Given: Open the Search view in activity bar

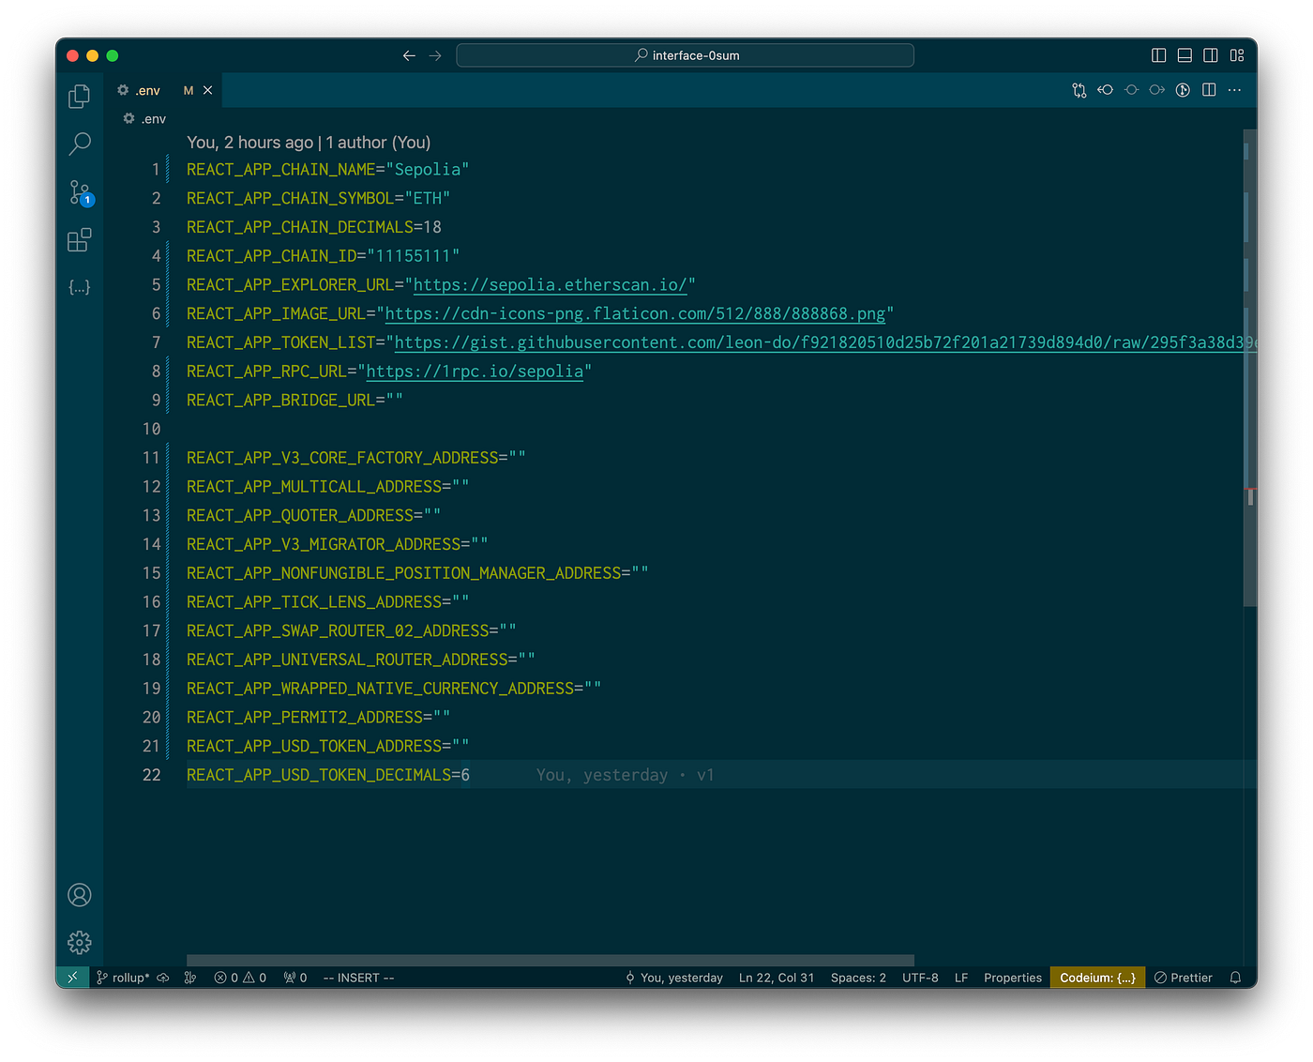Looking at the screenshot, I should pos(80,144).
